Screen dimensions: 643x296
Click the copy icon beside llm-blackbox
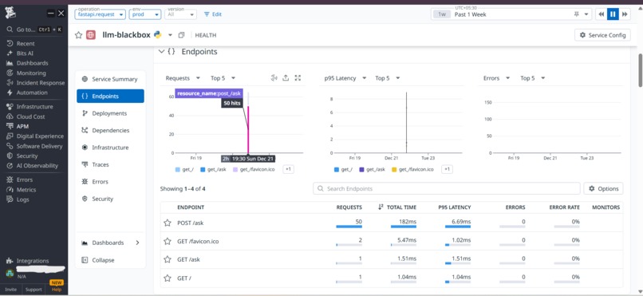pyautogui.click(x=182, y=35)
